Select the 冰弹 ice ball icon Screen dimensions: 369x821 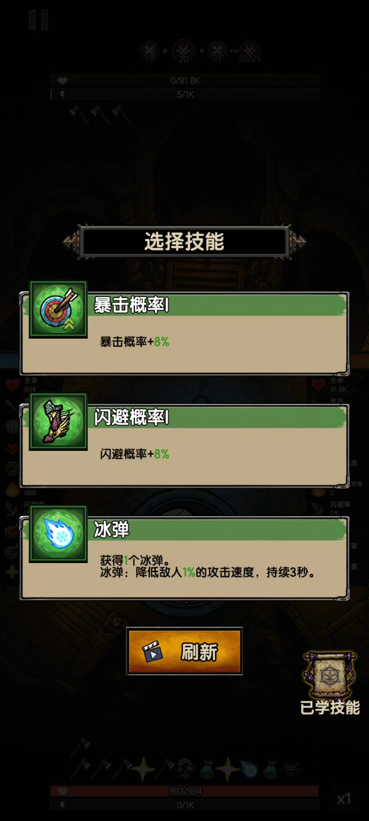(58, 534)
